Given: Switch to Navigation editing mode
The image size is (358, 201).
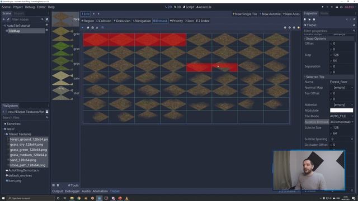Looking at the screenshot, I should point(142,21).
